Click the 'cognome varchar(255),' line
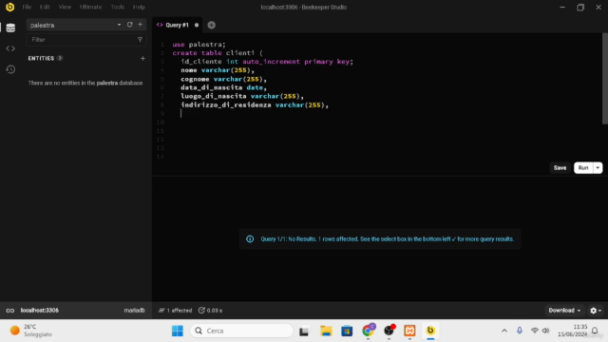 [224, 79]
